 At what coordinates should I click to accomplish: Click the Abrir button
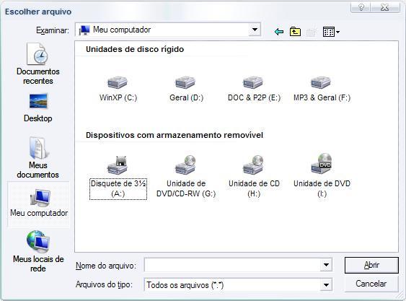[x=371, y=265]
